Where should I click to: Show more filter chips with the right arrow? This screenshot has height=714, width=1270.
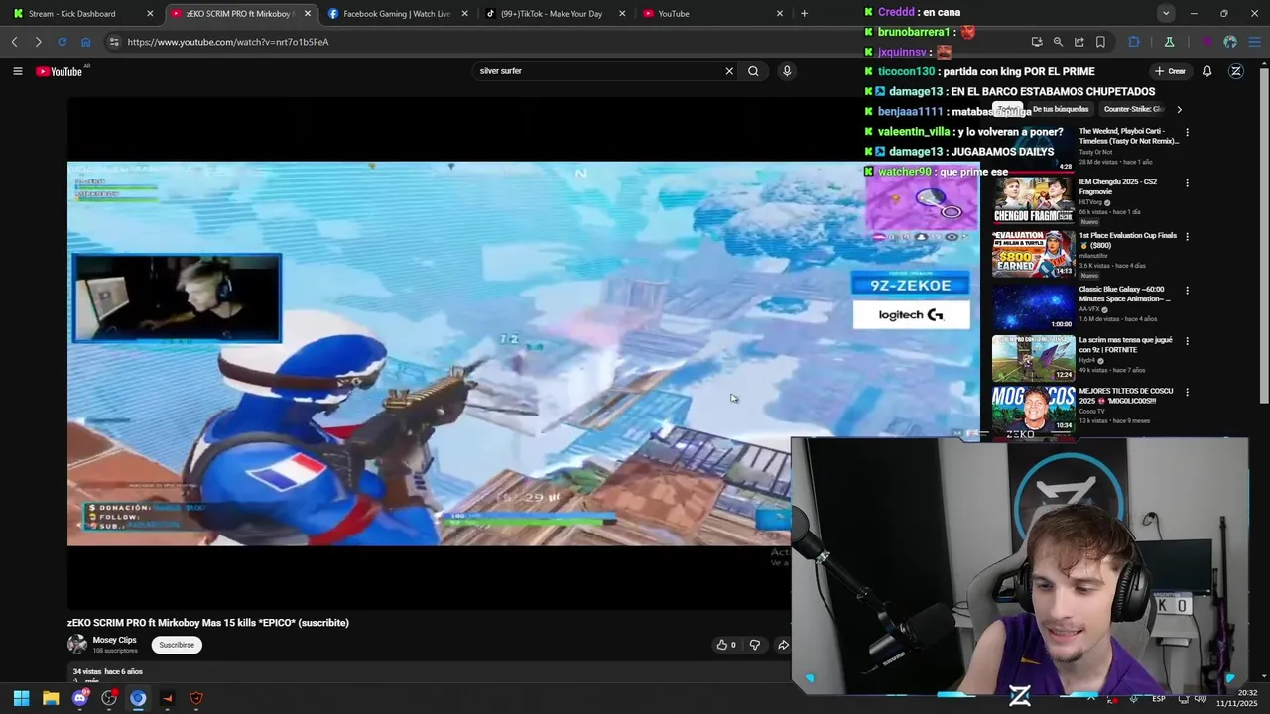coord(1179,109)
